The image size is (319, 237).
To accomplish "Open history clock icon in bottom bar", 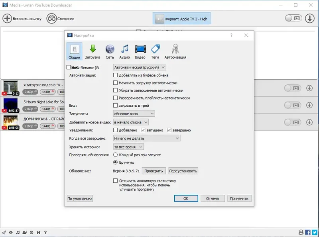I will coord(32,232).
